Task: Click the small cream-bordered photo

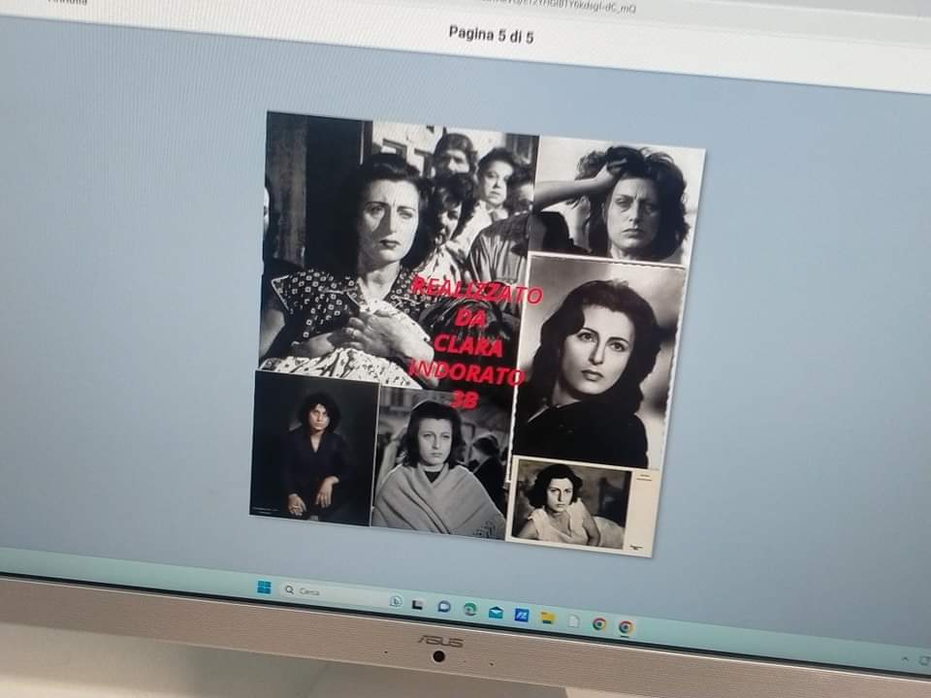Action: (583, 506)
